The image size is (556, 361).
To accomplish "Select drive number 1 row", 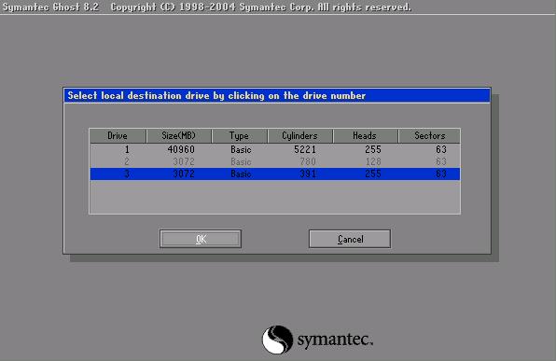I will tap(275, 149).
